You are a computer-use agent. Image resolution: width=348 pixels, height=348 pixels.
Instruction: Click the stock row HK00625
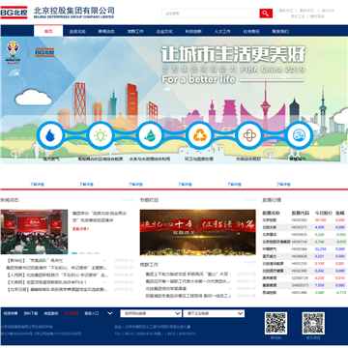[304, 235]
